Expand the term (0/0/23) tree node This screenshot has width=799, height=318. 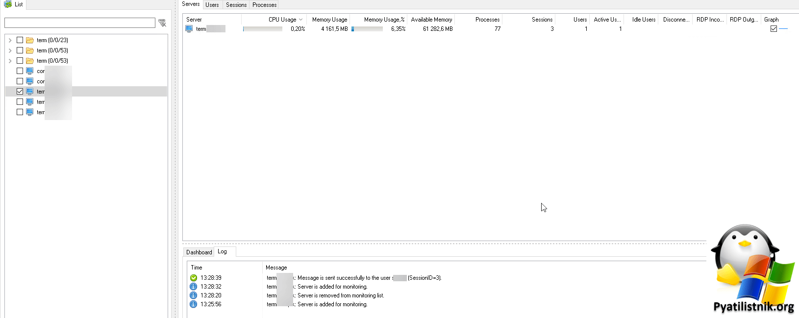click(x=10, y=40)
